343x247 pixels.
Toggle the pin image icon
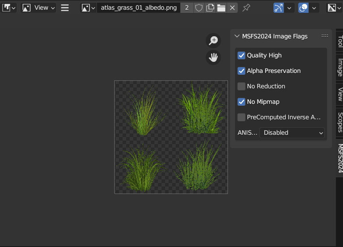click(x=247, y=8)
